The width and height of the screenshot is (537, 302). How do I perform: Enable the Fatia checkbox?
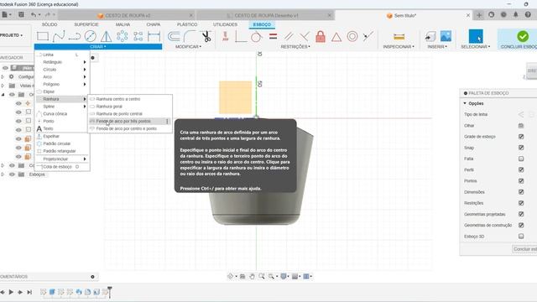pos(521,159)
